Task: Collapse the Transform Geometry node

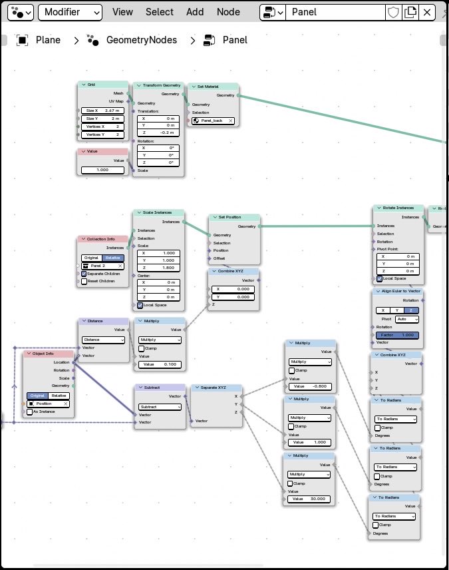Action: [139, 85]
